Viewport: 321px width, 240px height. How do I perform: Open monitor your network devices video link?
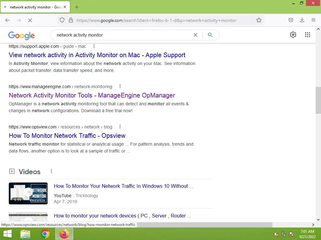coord(123,216)
